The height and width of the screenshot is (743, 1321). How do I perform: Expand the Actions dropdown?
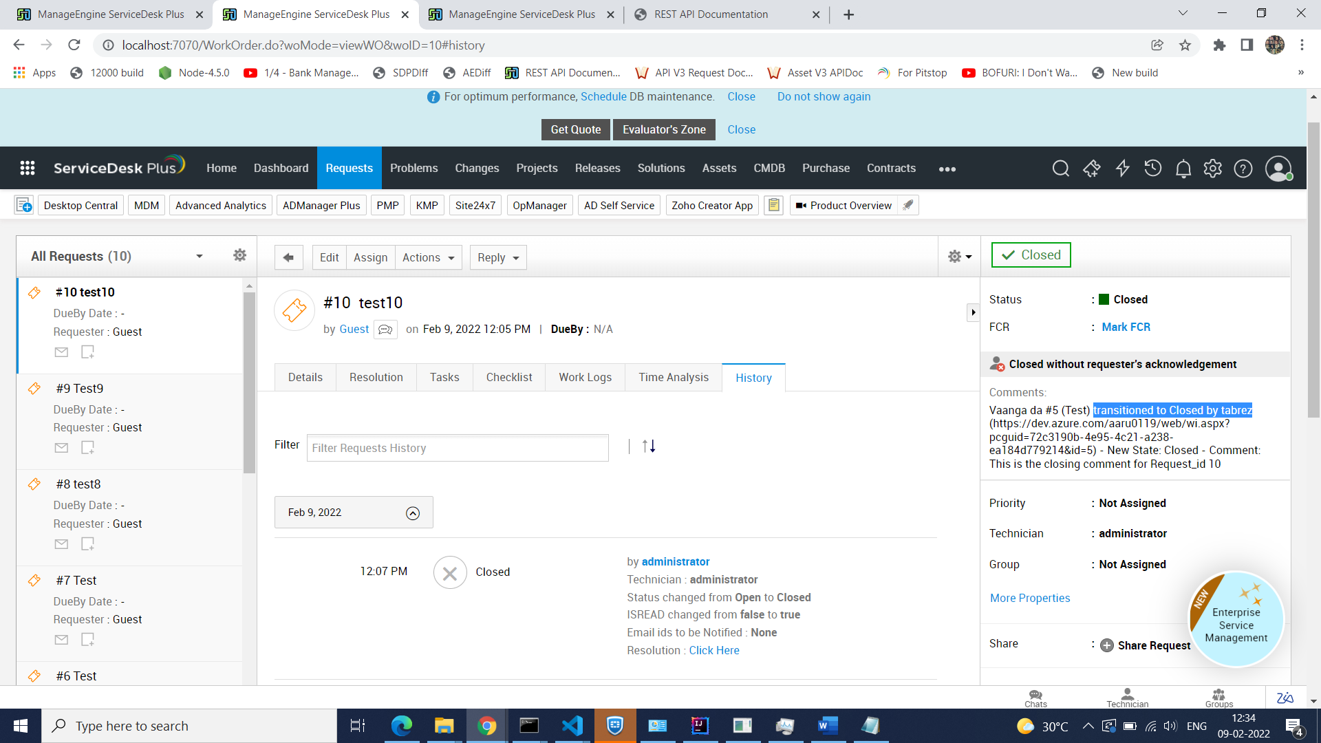click(x=428, y=257)
